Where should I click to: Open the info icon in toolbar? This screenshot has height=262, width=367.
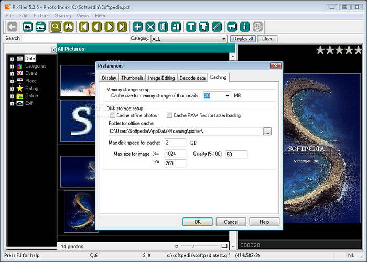pyautogui.click(x=244, y=27)
